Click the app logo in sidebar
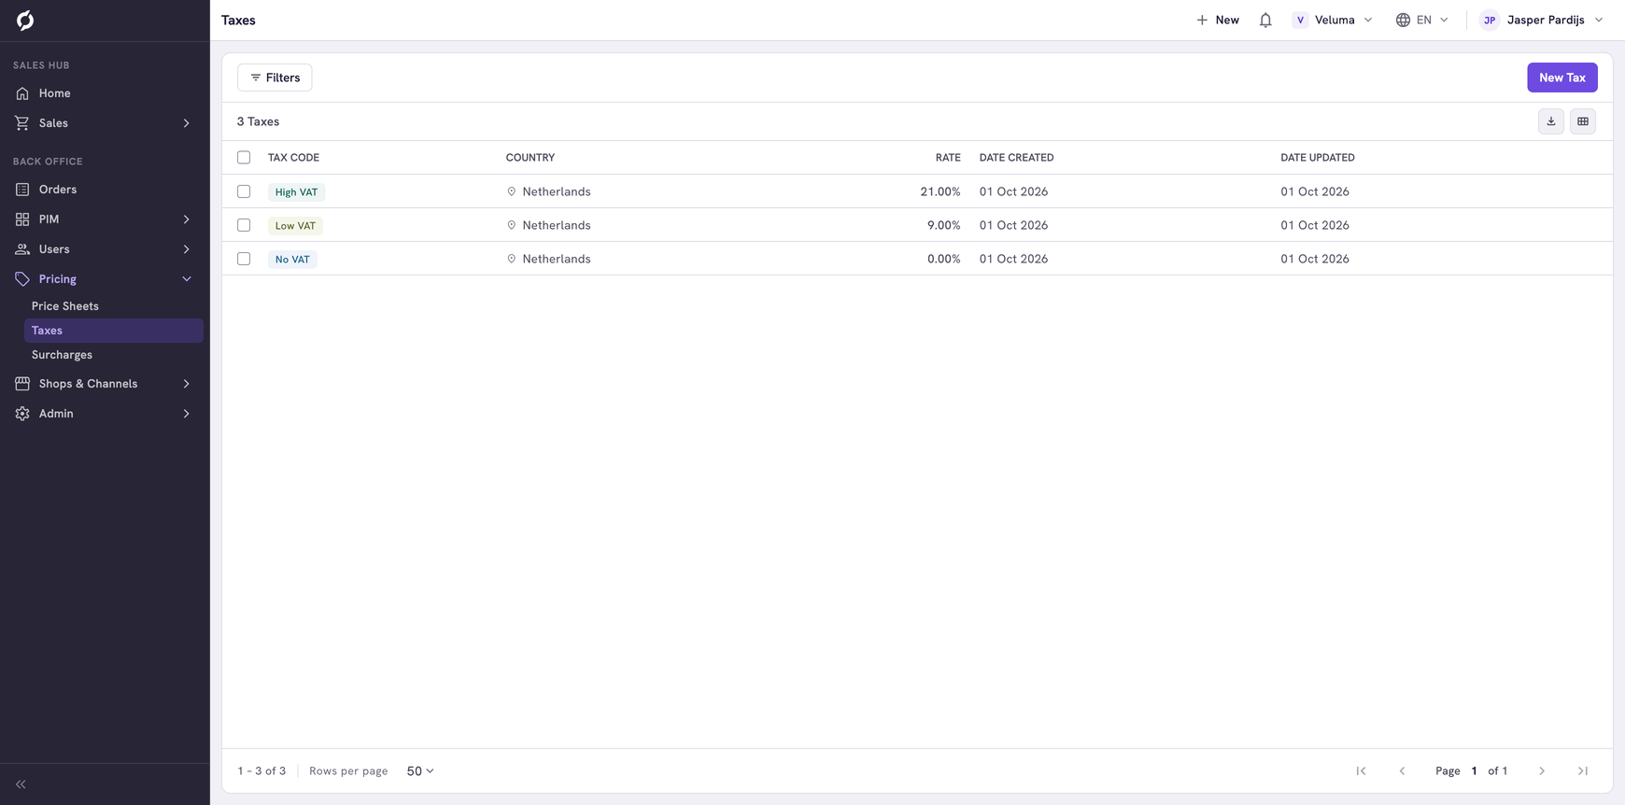Viewport: 1625px width, 805px height. [x=25, y=21]
